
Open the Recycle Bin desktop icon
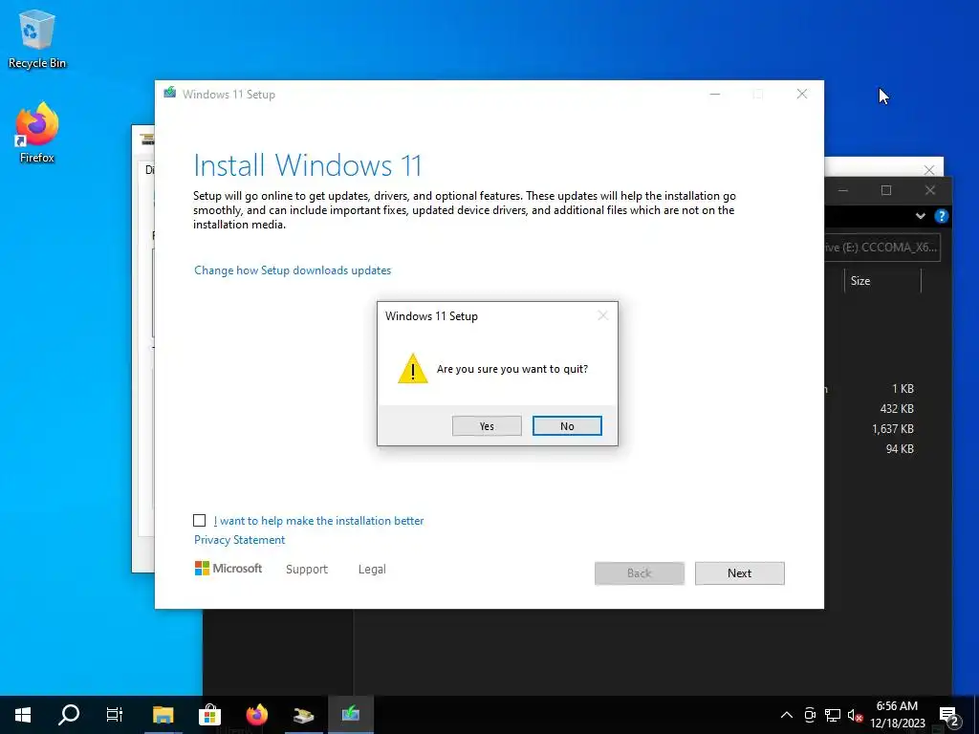tap(37, 38)
